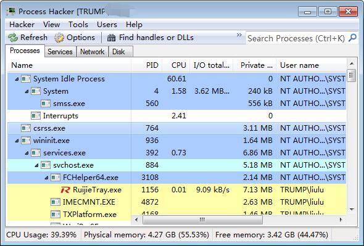Sort by the CPU column header
364x246 pixels.
176,65
